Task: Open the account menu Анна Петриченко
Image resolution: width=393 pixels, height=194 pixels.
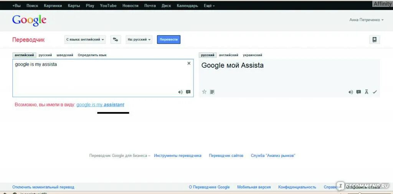Action: pyautogui.click(x=367, y=20)
